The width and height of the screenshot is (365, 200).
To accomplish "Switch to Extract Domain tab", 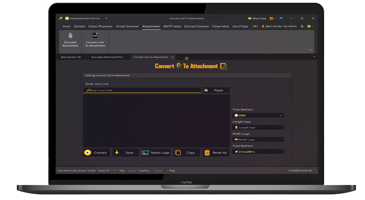I will tap(197, 26).
